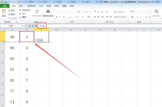The width and height of the screenshot is (162, 107).
Task: Expand the Name Box dropdown arrow
Action: pos(23,26)
